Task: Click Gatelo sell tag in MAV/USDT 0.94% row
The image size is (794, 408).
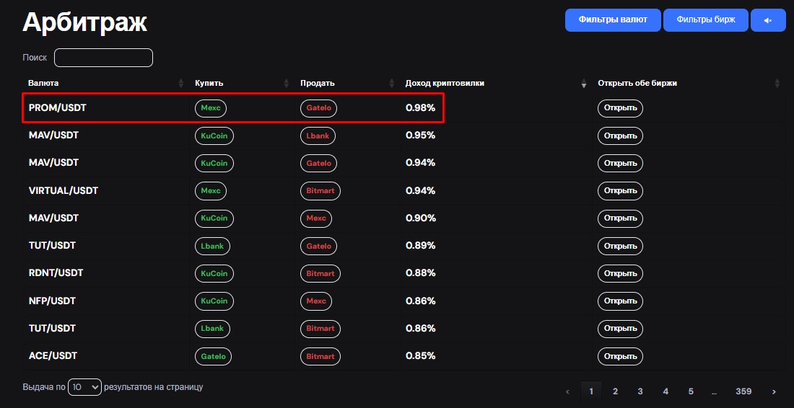Action: click(x=318, y=164)
